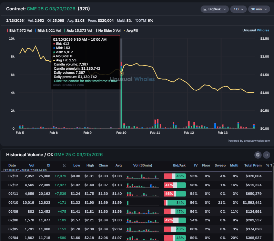
Task: Click the Floor column header
Action: coord(206,165)
